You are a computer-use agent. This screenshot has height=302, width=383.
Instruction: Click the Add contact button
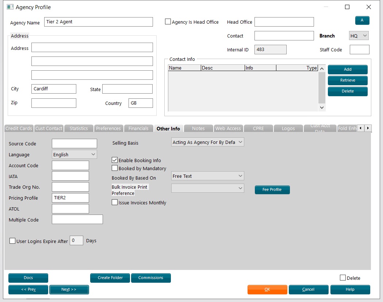(348, 70)
